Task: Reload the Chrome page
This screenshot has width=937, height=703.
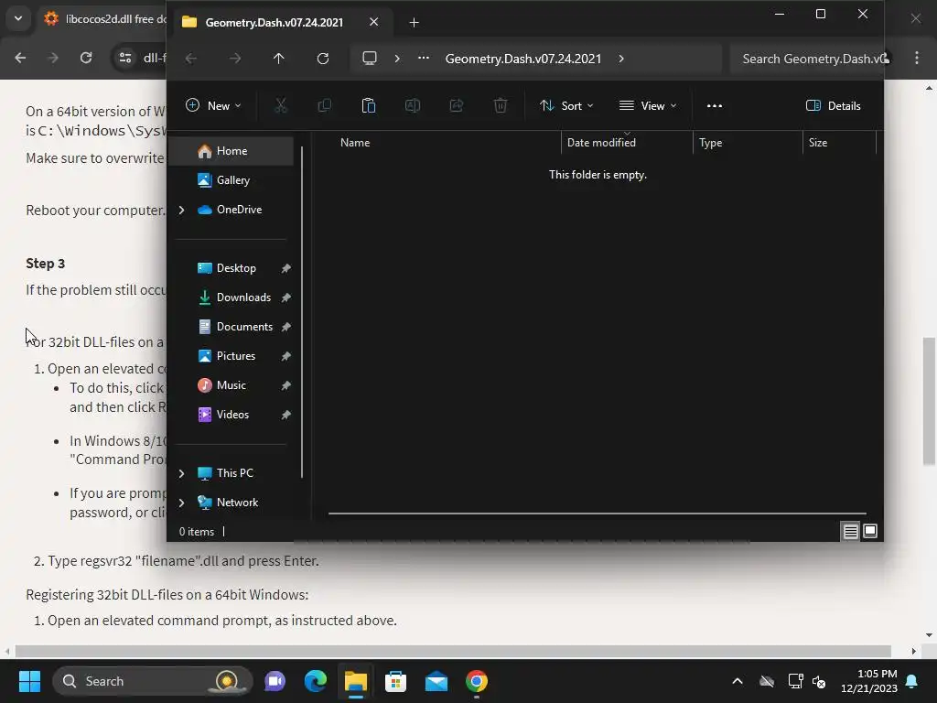Action: [x=86, y=58]
